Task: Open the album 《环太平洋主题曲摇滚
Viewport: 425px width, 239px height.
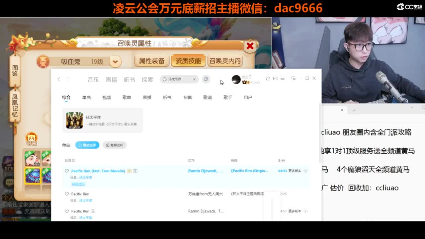Action: tap(247, 194)
